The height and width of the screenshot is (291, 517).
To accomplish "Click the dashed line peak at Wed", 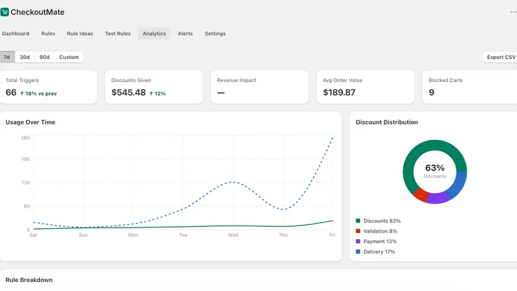I will click(233, 182).
